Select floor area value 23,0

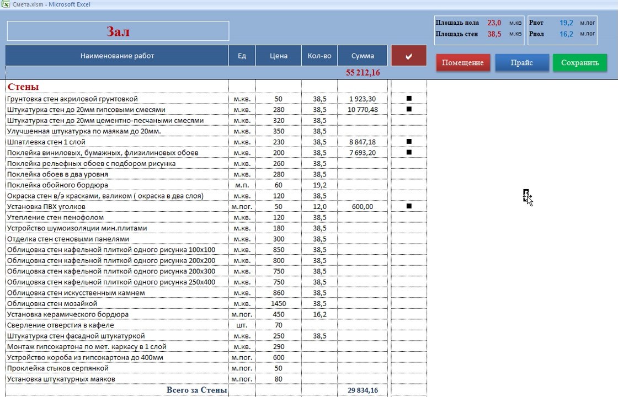[494, 23]
